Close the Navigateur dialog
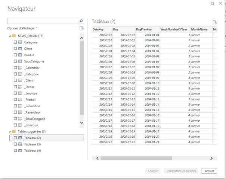Viewport: 226px width, 179px height. (220, 3)
